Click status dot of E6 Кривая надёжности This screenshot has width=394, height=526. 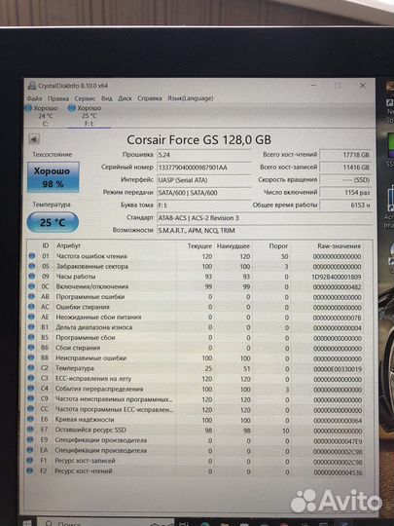coord(30,419)
